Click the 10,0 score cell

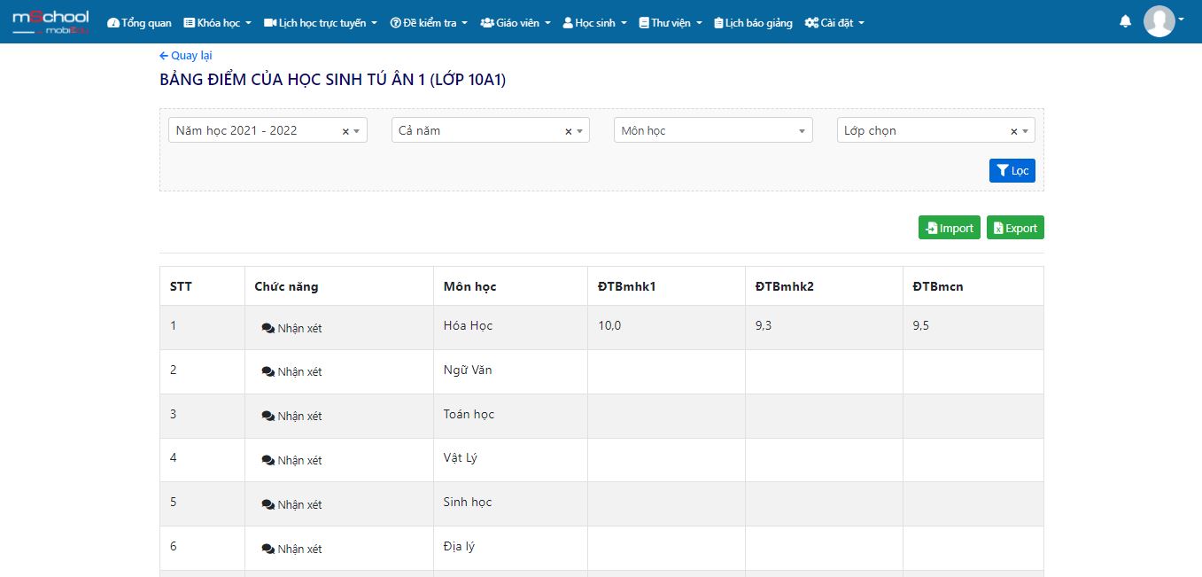pos(666,327)
